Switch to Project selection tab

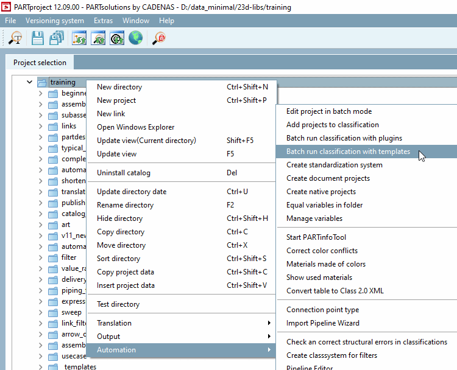pos(40,63)
